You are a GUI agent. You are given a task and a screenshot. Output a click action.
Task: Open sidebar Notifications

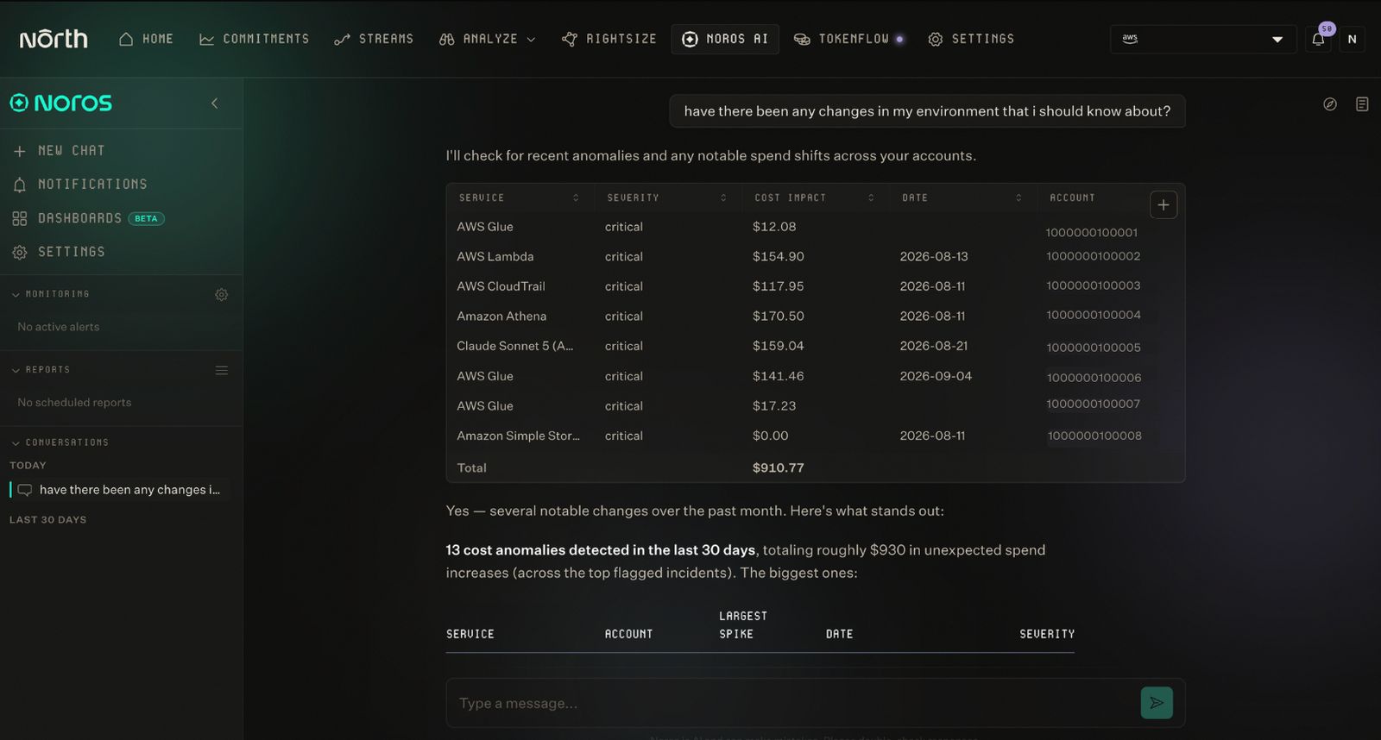click(x=80, y=184)
